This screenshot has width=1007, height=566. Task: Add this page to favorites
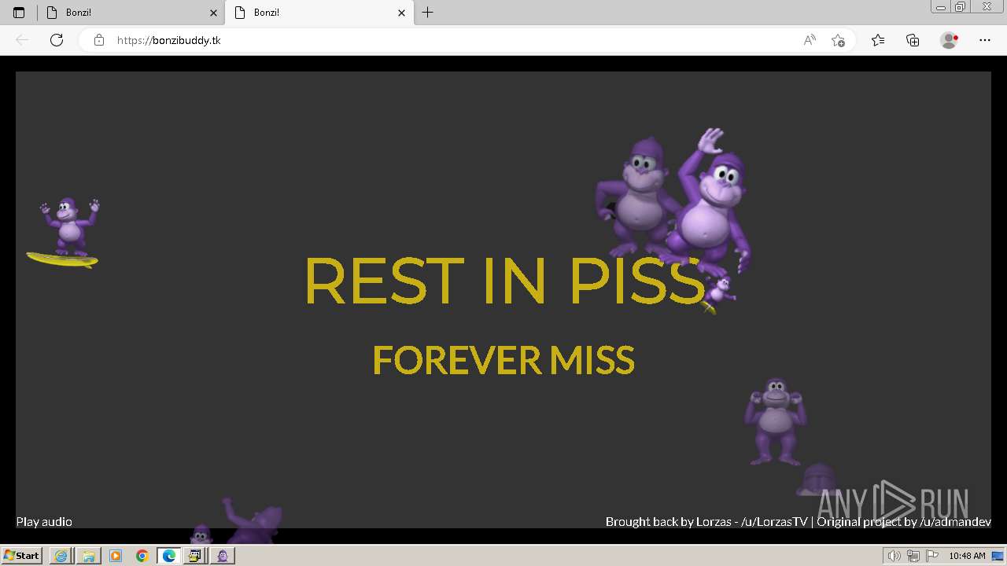pos(838,40)
